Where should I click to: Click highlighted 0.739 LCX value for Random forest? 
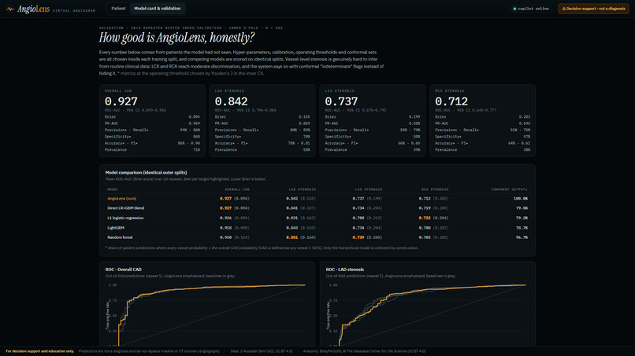358,237
